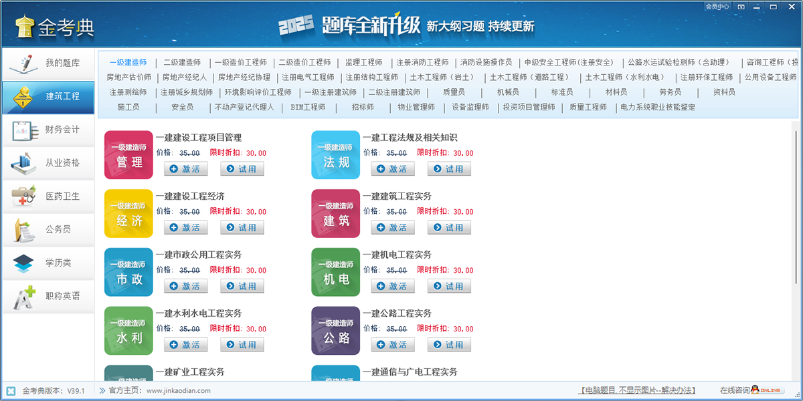
Task: Switch to 电力系统职业技能鉴定 tab
Action: pyautogui.click(x=658, y=107)
